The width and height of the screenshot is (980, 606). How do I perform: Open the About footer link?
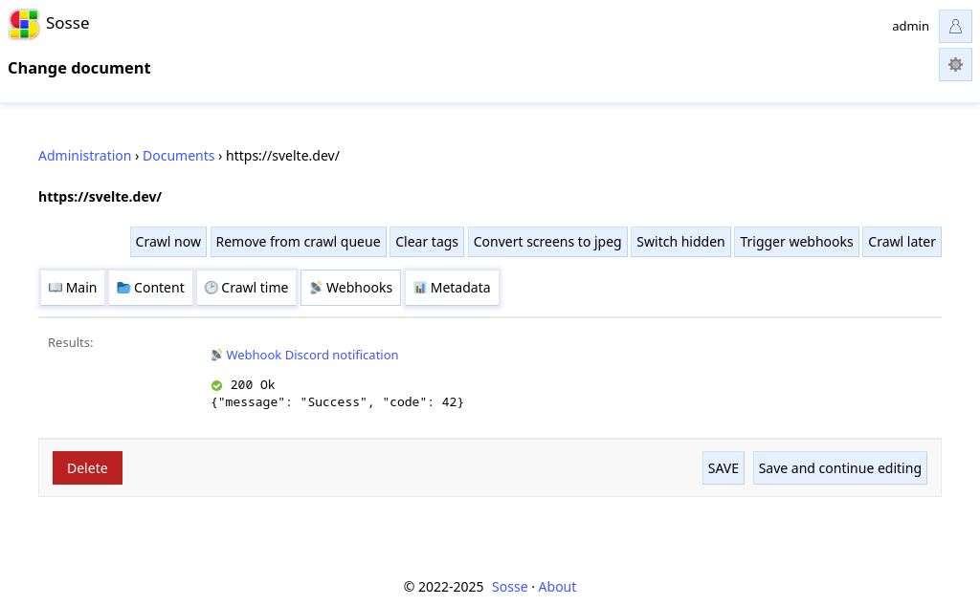coord(557,587)
